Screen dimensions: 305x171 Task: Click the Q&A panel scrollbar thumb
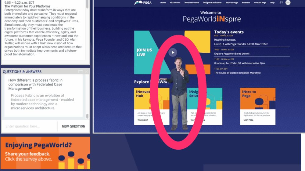(x=87, y=116)
